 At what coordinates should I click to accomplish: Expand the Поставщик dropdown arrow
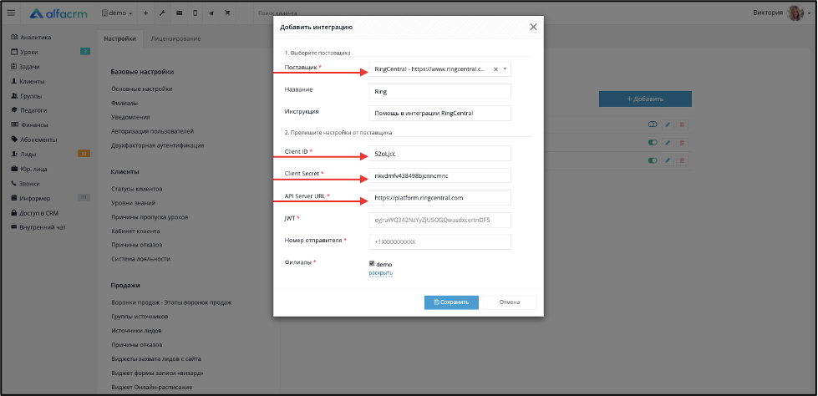[505, 69]
